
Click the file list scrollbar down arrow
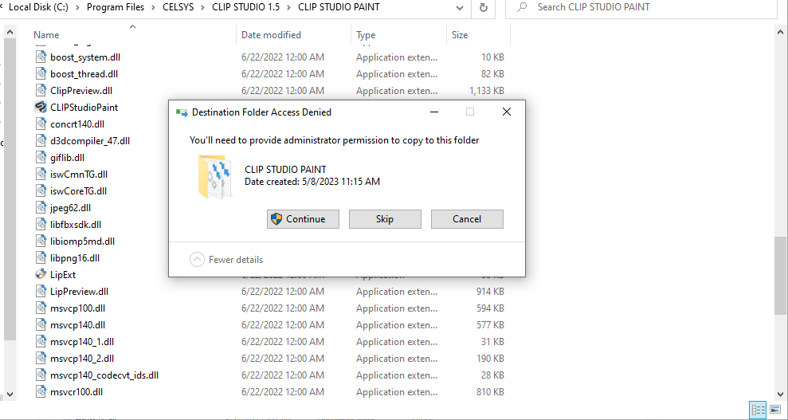click(780, 394)
